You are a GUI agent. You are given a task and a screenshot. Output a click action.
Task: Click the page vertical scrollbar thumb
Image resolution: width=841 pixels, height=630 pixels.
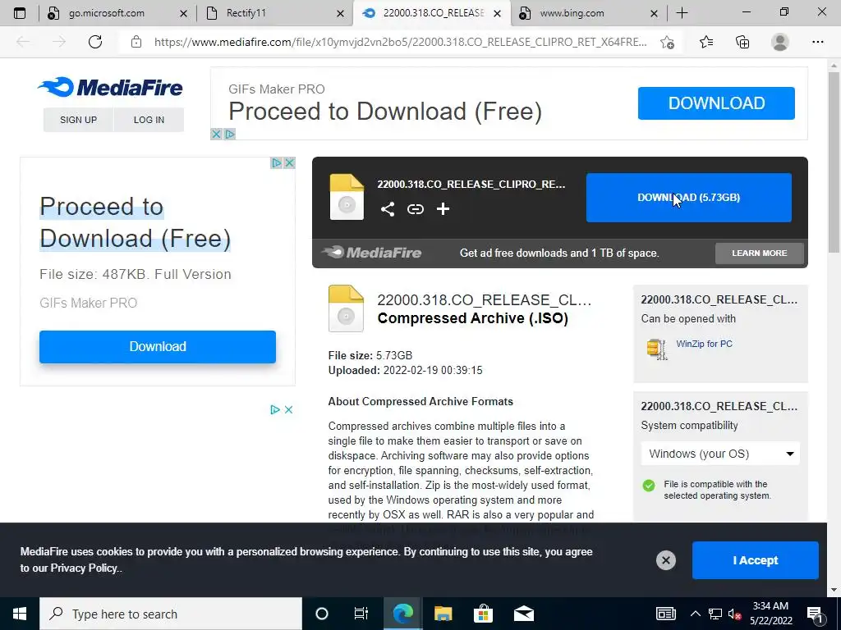[x=834, y=161]
